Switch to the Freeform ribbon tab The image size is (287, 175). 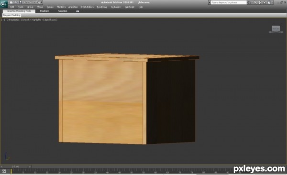coord(44,11)
